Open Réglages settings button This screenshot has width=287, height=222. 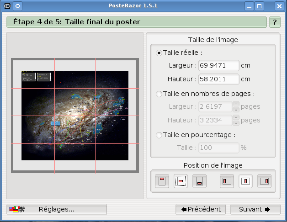[57, 209]
